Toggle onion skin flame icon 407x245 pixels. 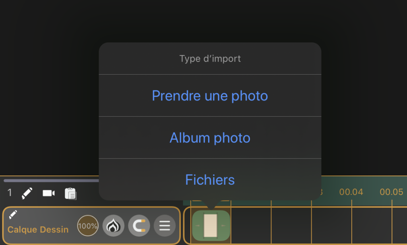pyautogui.click(x=113, y=226)
